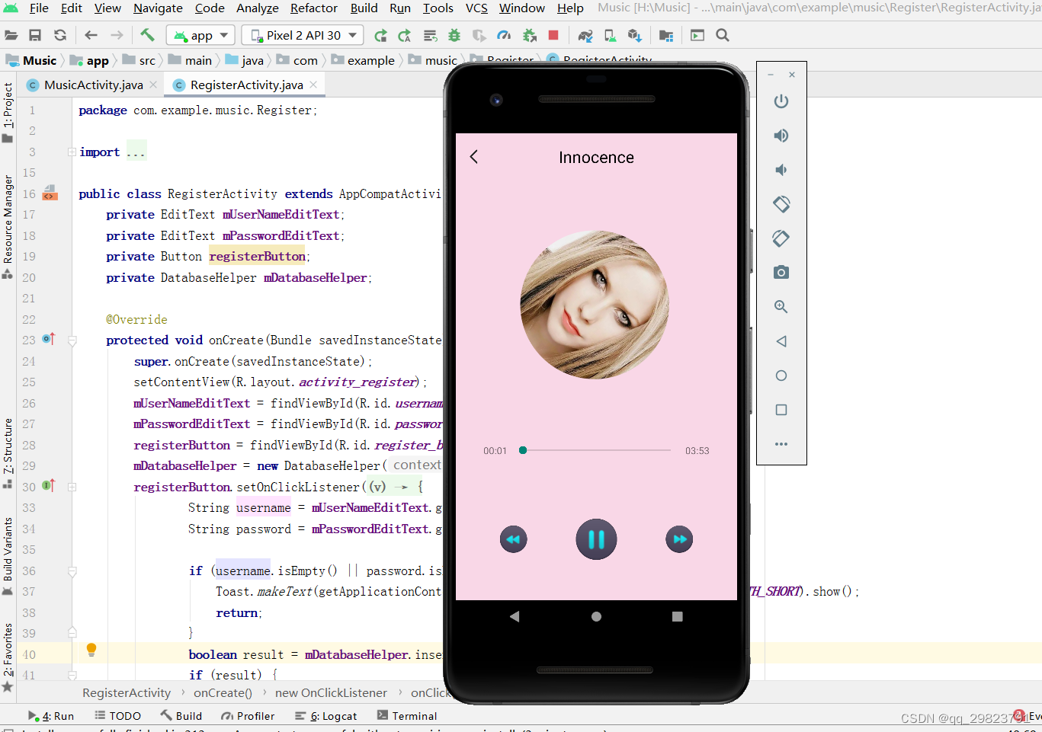Open the AVD Manager icon
1042x732 pixels.
click(611, 35)
